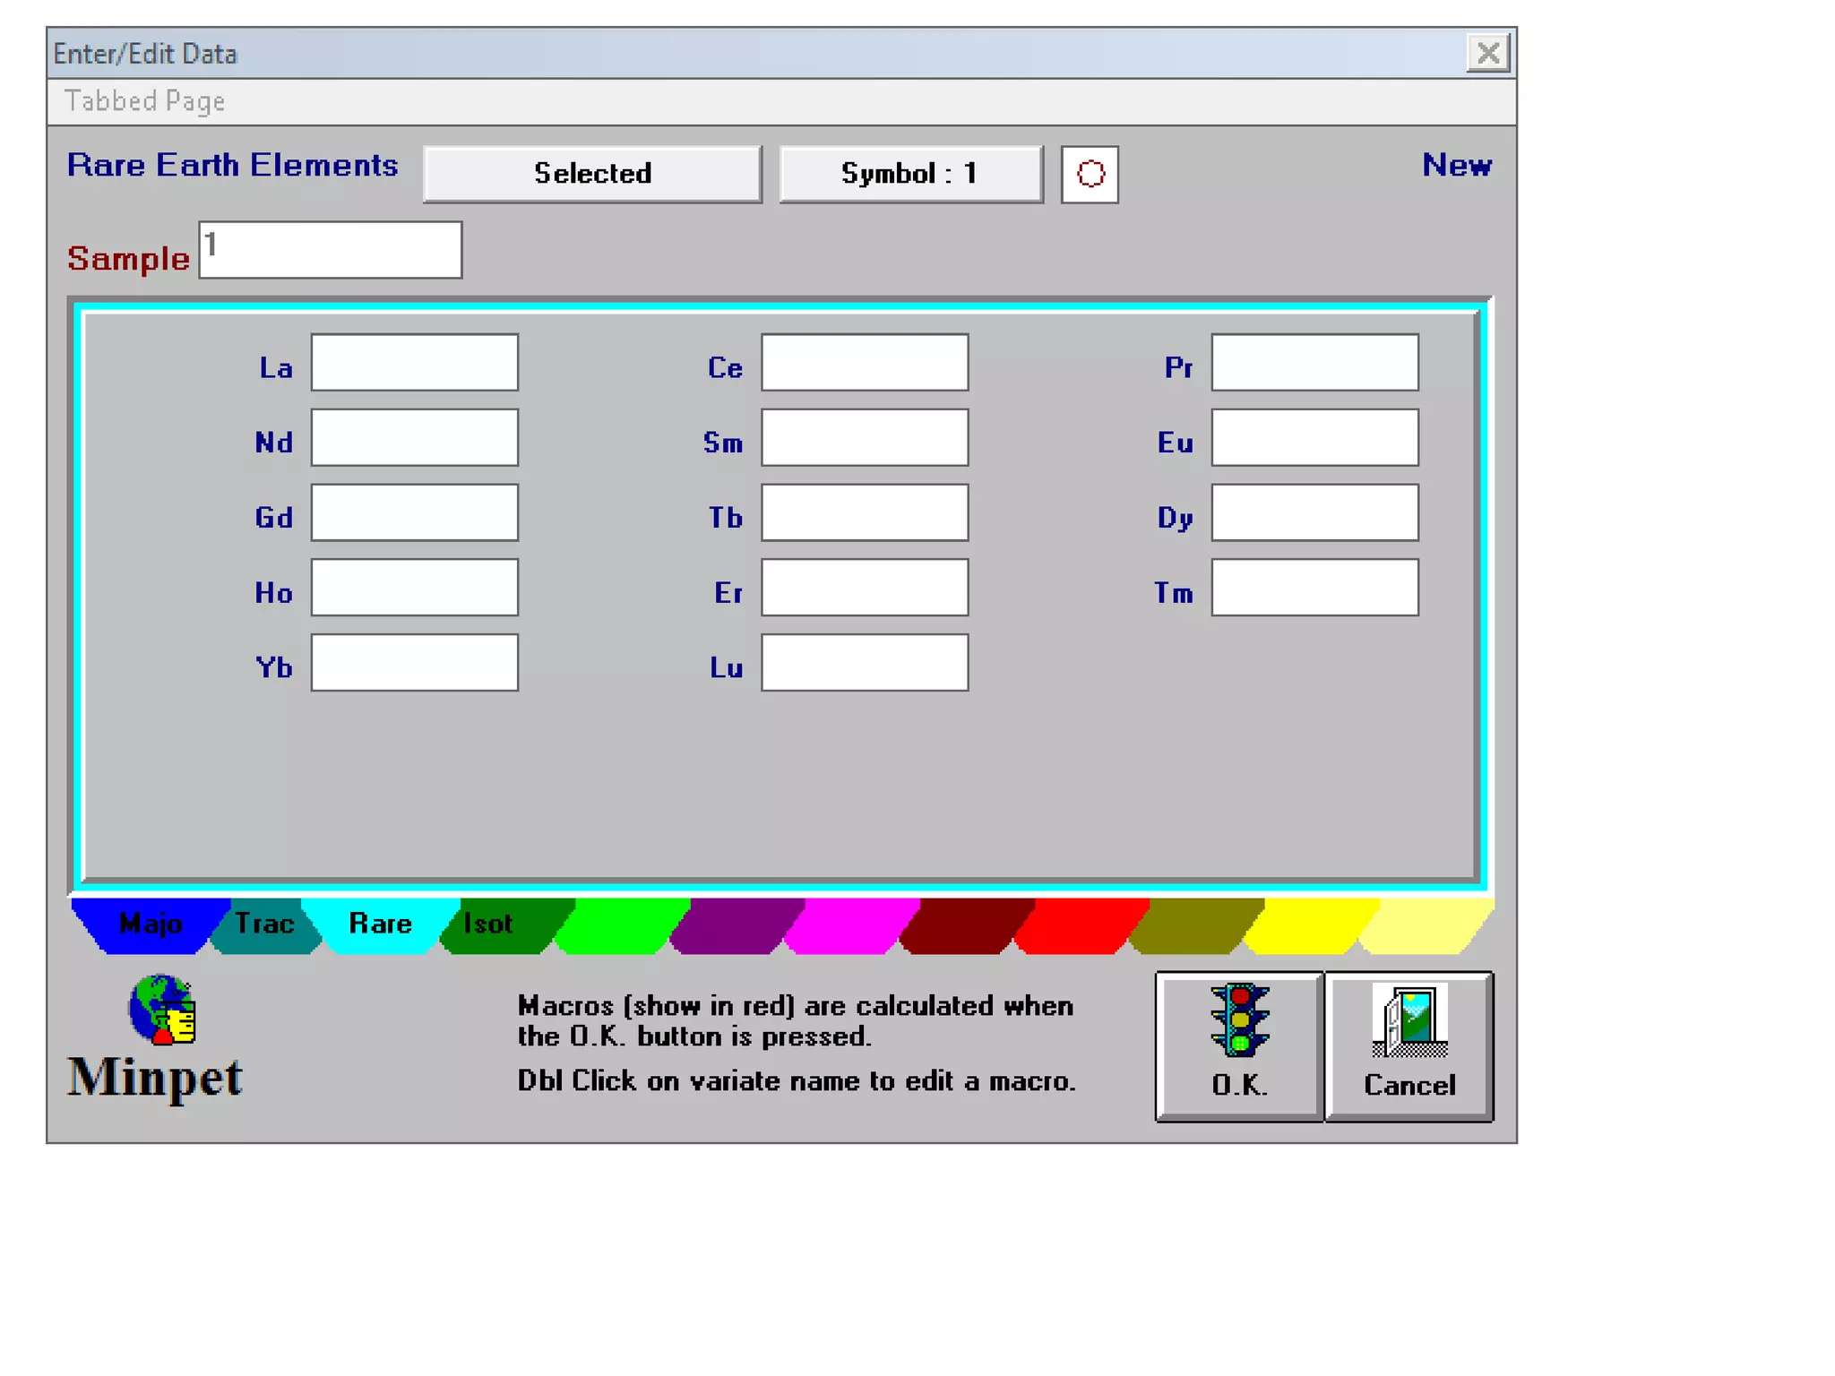Image resolution: width=1835 pixels, height=1376 pixels.
Task: Select the Lu entry field
Action: tap(864, 663)
